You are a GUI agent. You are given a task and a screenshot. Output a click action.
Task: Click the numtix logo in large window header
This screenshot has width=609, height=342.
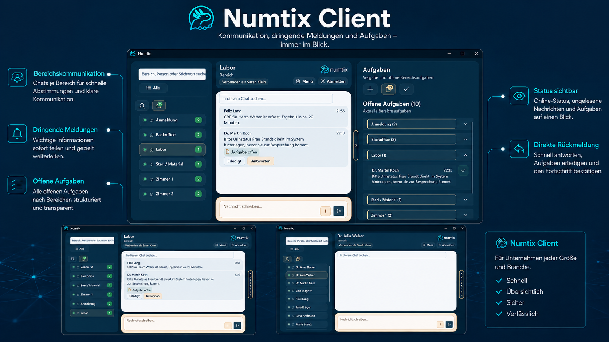click(334, 69)
